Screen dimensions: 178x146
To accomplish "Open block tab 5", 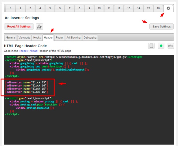I will pyautogui.click(x=50, y=8).
